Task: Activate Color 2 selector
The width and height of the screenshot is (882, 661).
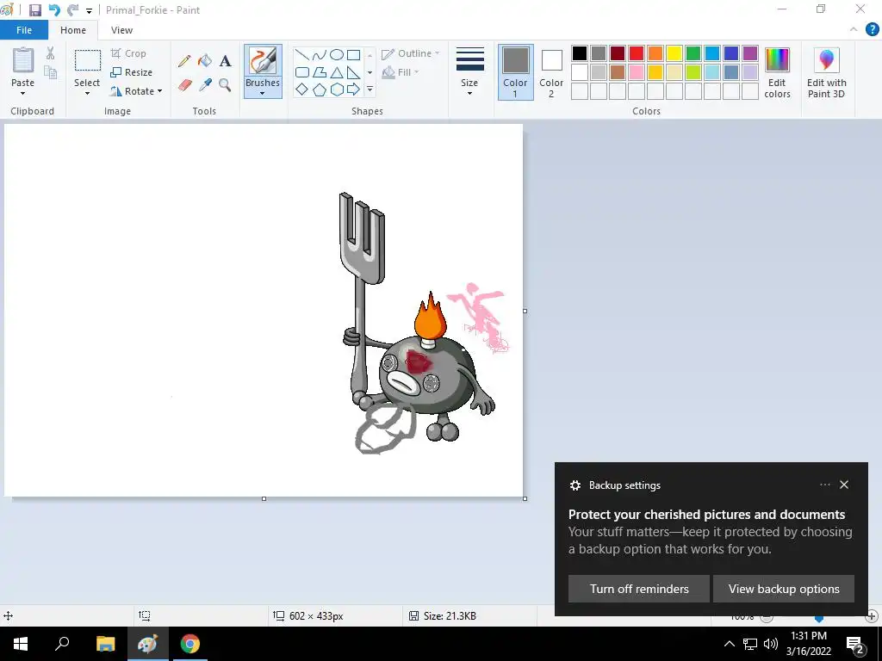Action: click(551, 72)
